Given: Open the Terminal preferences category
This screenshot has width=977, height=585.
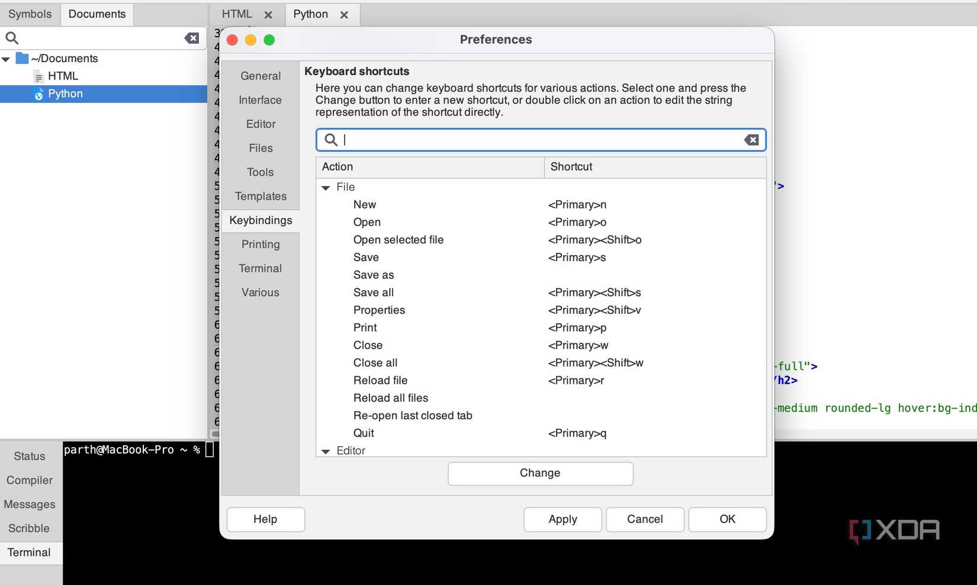Looking at the screenshot, I should click(x=260, y=268).
